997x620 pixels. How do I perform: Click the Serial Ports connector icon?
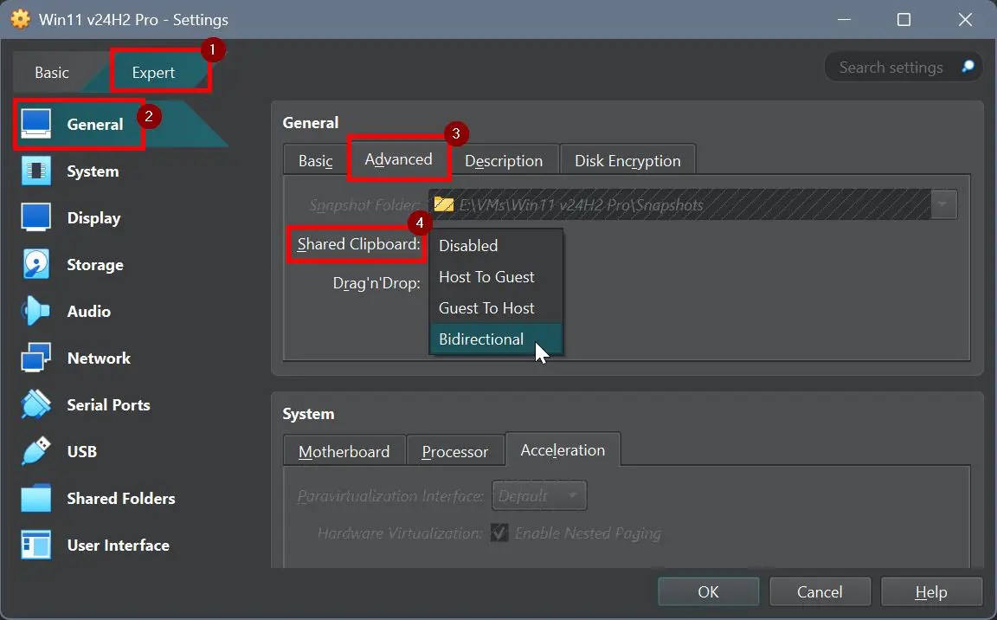point(35,404)
